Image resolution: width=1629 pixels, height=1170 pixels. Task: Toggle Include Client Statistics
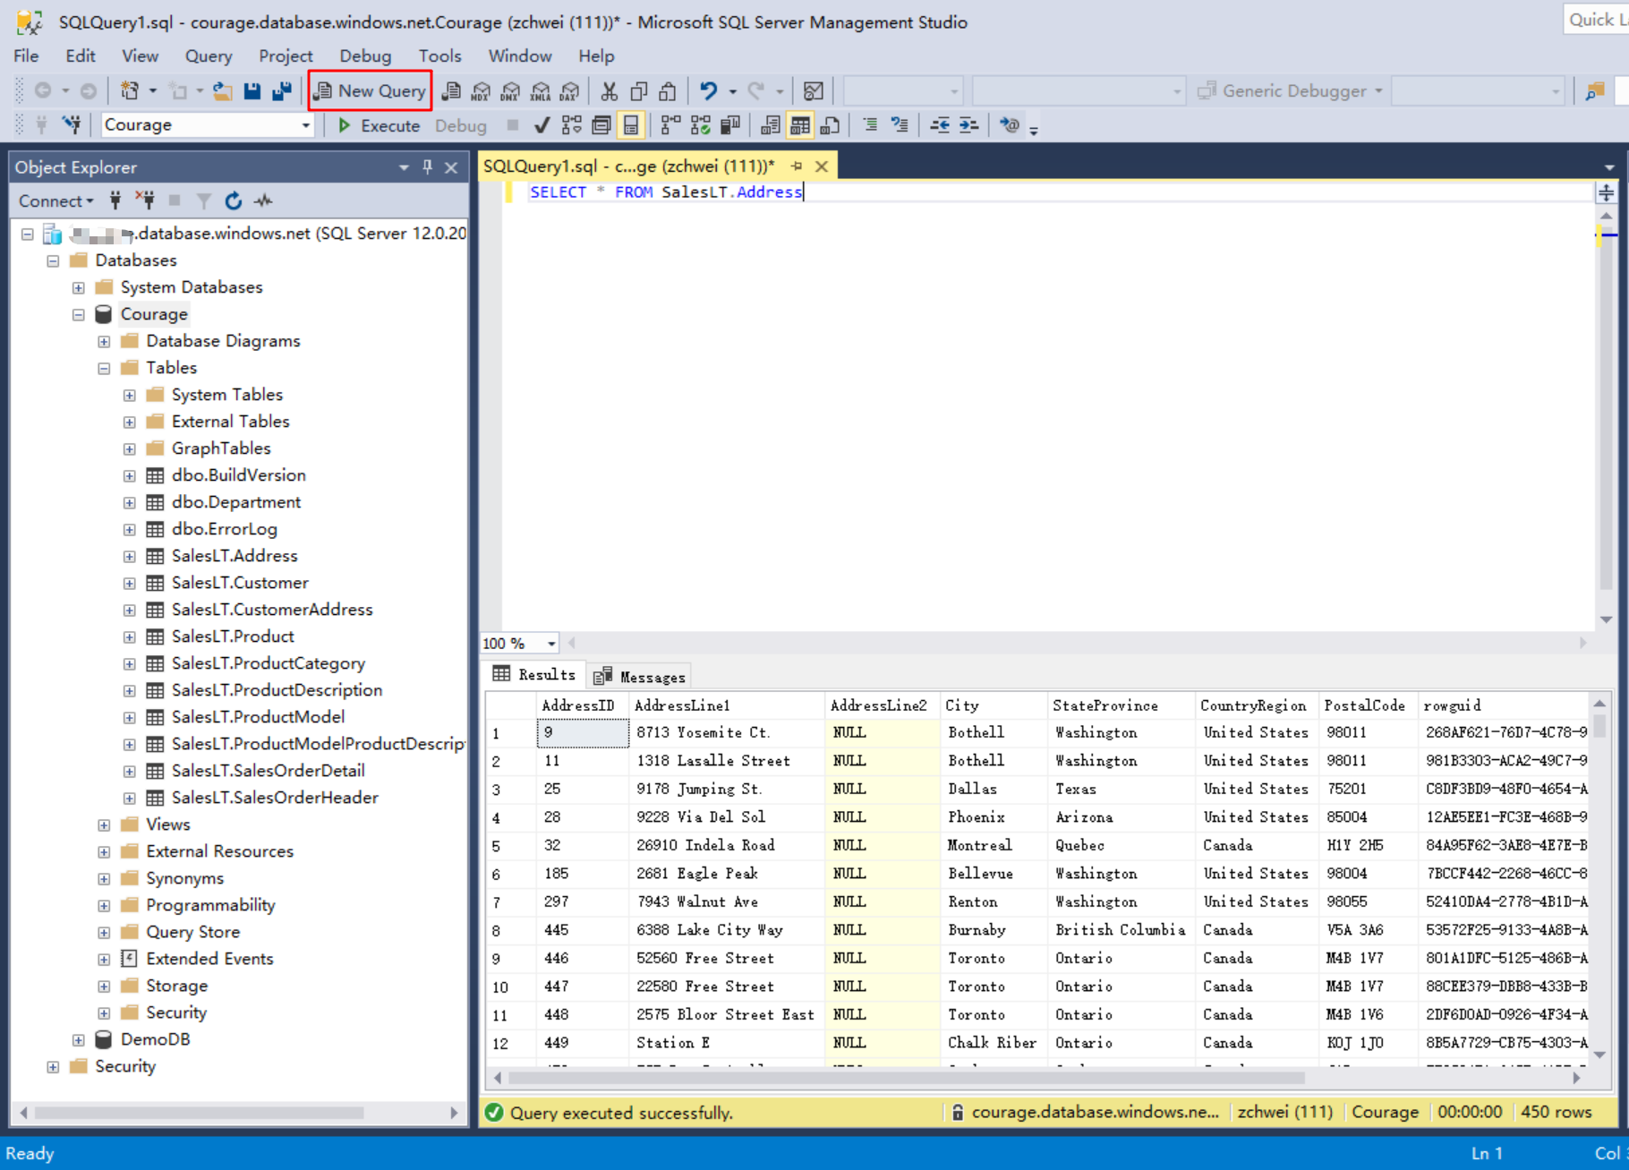pos(730,125)
